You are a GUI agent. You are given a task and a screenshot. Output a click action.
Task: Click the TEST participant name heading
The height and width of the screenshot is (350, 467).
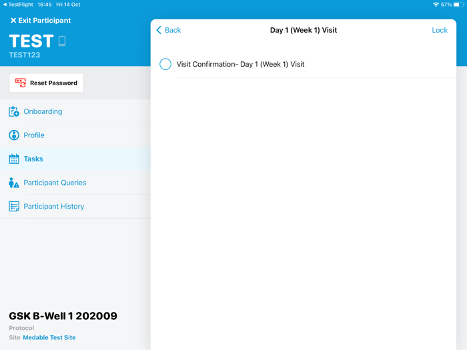click(x=31, y=41)
